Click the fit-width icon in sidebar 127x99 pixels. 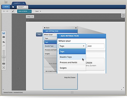(x=4, y=64)
